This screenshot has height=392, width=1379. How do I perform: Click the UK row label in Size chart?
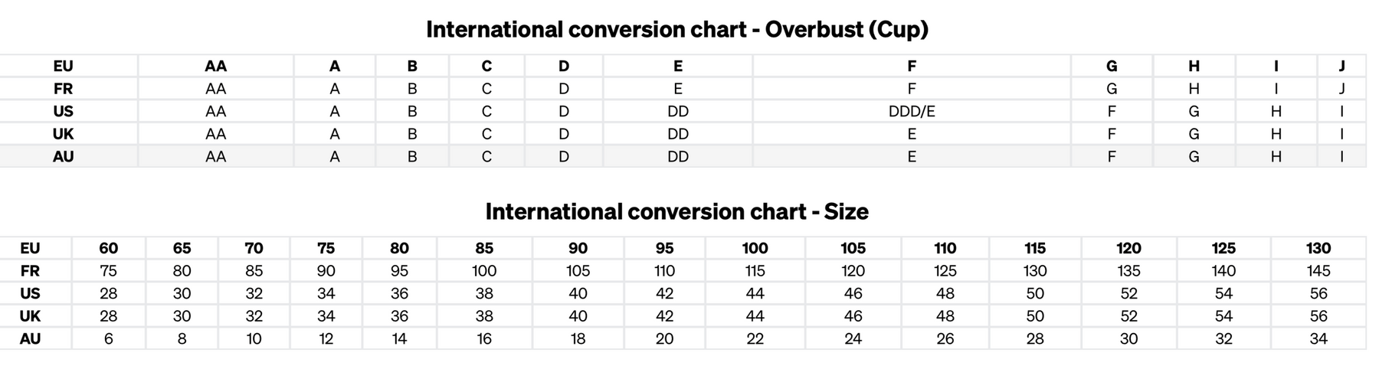click(x=30, y=316)
